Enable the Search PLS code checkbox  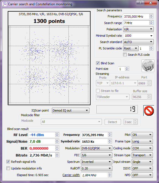click(x=125, y=54)
